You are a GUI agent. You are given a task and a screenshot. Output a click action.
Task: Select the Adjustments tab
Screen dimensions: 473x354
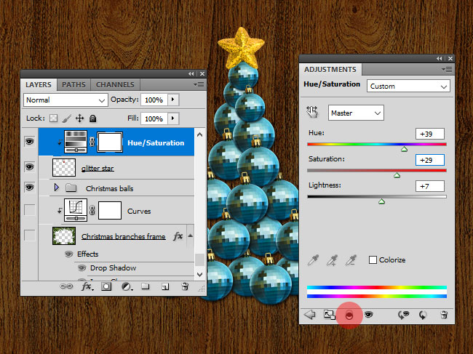coord(330,70)
